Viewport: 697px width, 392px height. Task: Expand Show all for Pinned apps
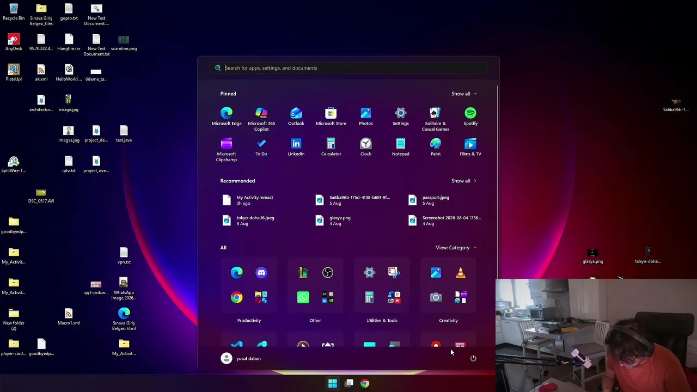pos(464,94)
